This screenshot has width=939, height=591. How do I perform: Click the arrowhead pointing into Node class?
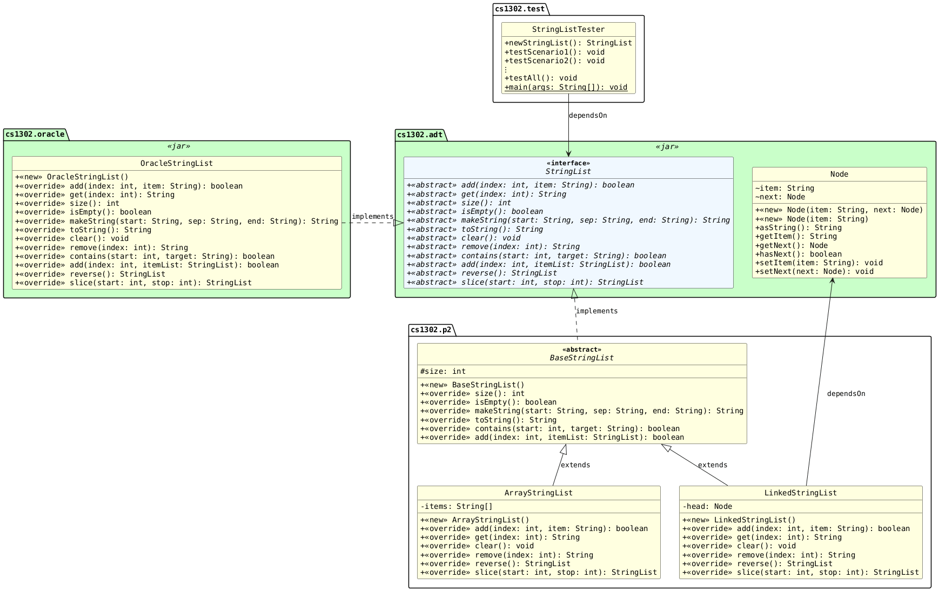833,281
